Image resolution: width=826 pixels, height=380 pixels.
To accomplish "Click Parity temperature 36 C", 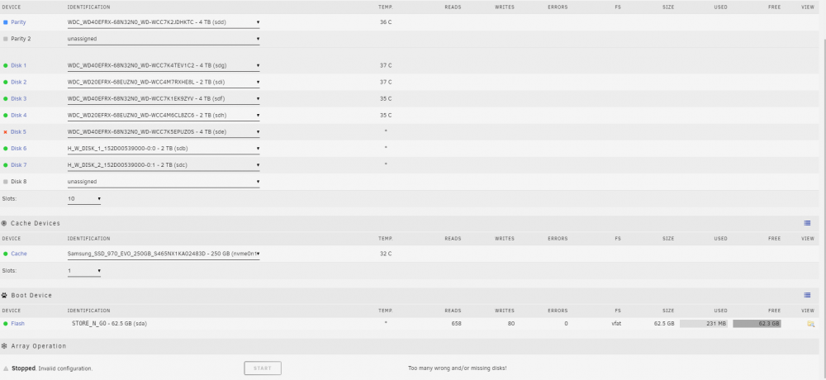I will click(x=386, y=22).
